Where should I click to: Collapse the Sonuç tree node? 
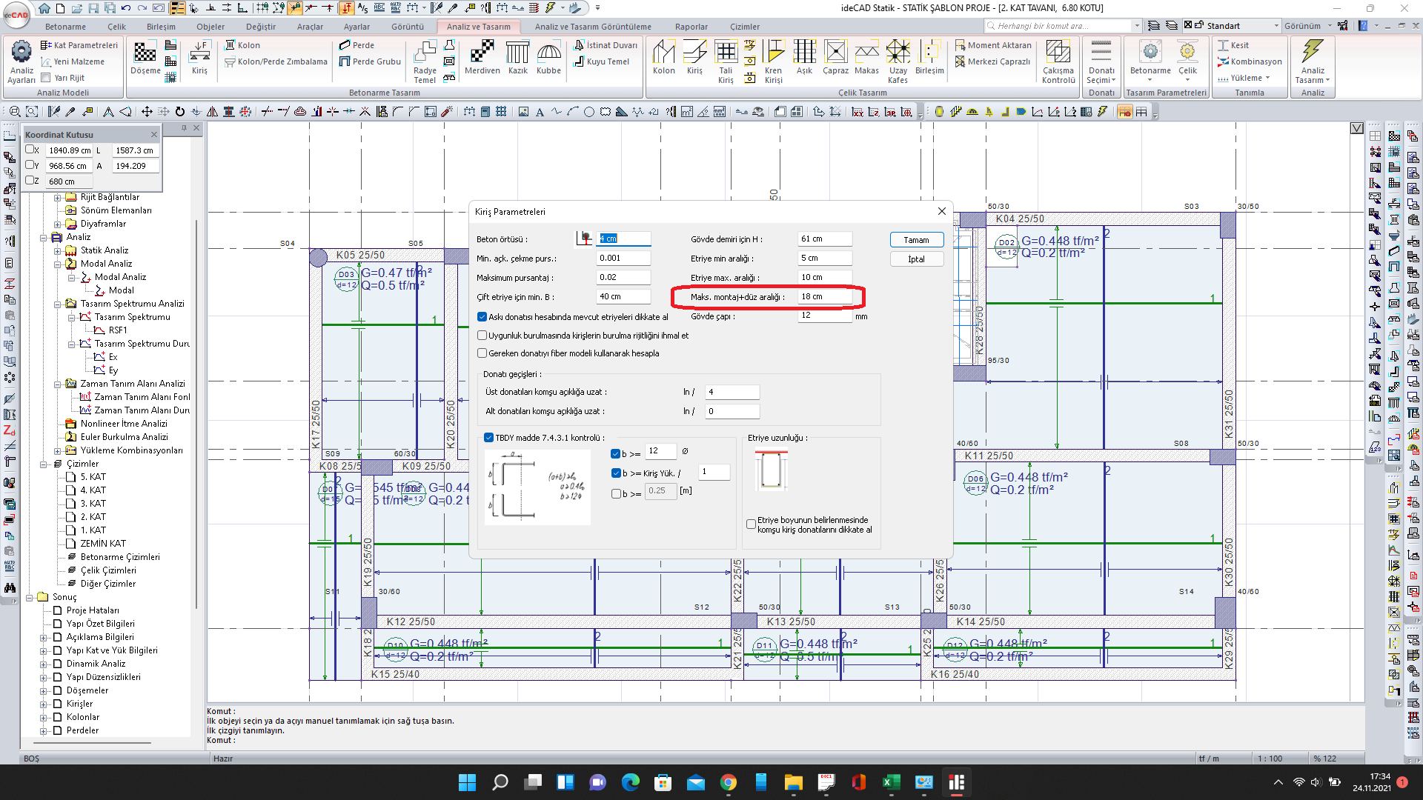click(30, 598)
